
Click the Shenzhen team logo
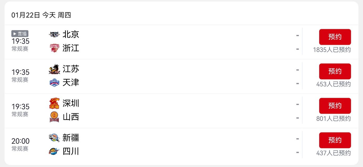pos(54,104)
